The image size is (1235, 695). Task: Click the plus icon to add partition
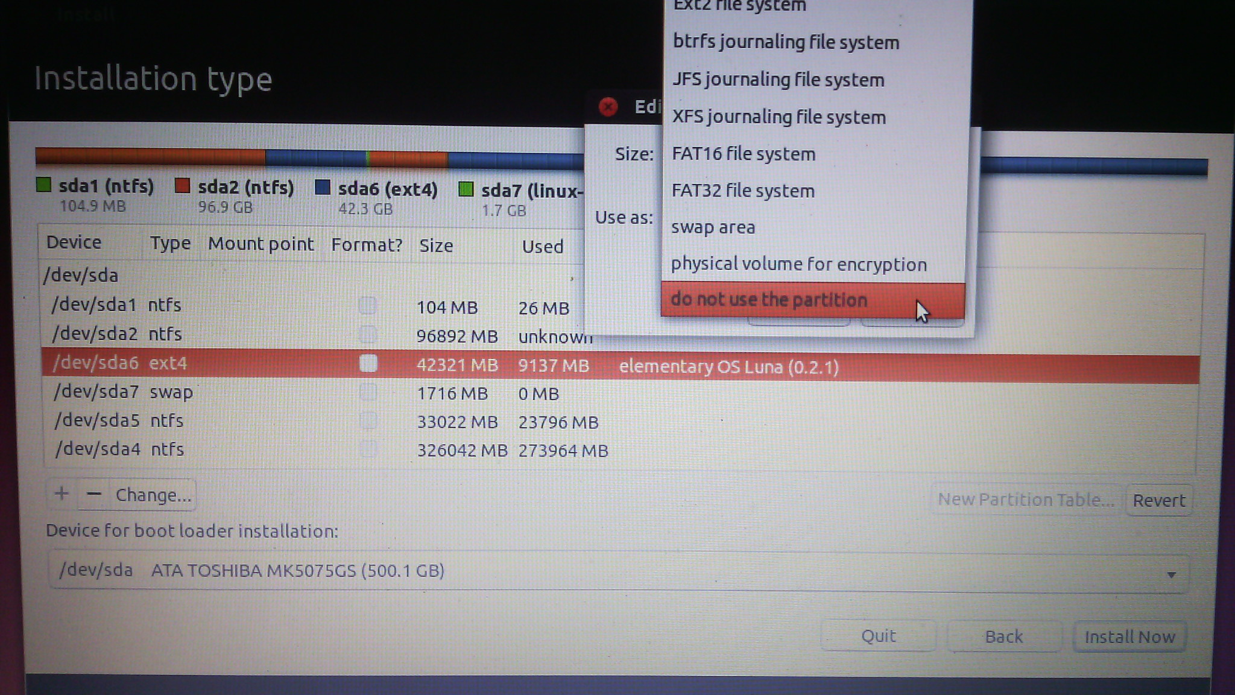point(62,494)
